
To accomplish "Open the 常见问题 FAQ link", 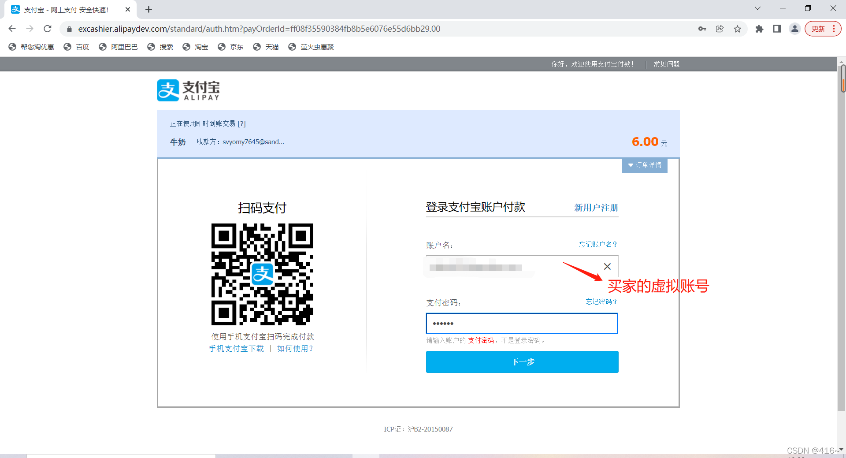I will pyautogui.click(x=666, y=64).
